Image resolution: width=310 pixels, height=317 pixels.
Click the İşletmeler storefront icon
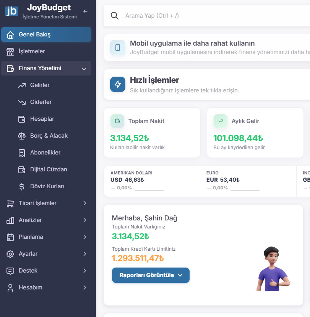pos(10,51)
